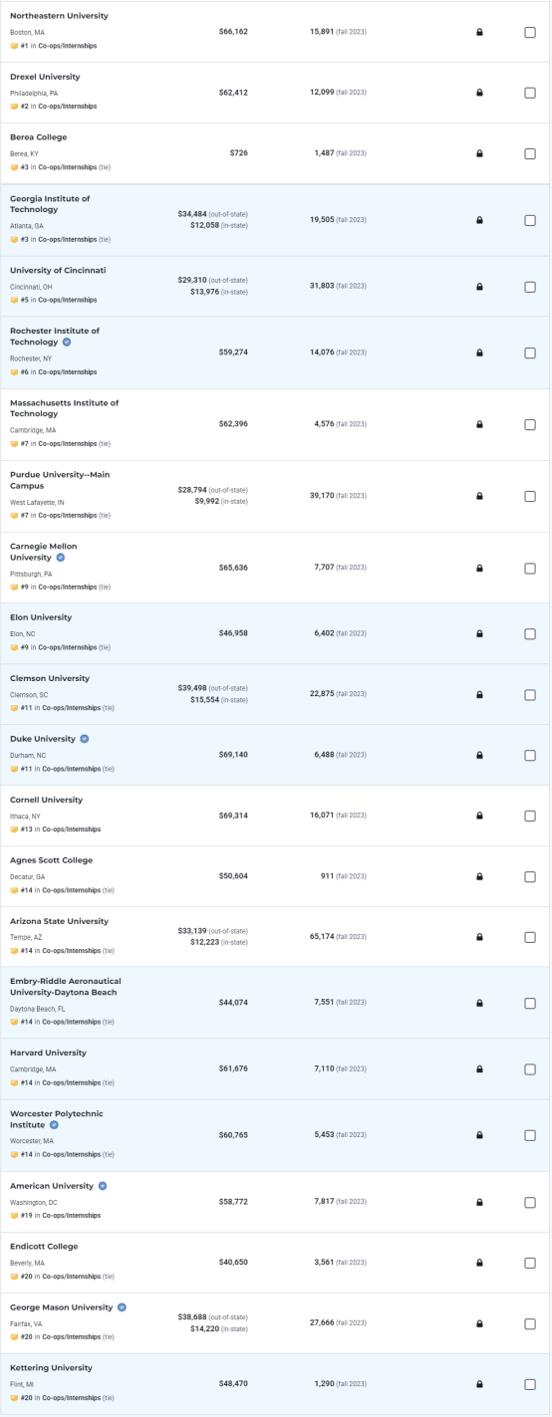Click '#19 in Co-ops/Internships' under American University
Screen dimensions: 552x1417
pyautogui.click(x=61, y=1216)
